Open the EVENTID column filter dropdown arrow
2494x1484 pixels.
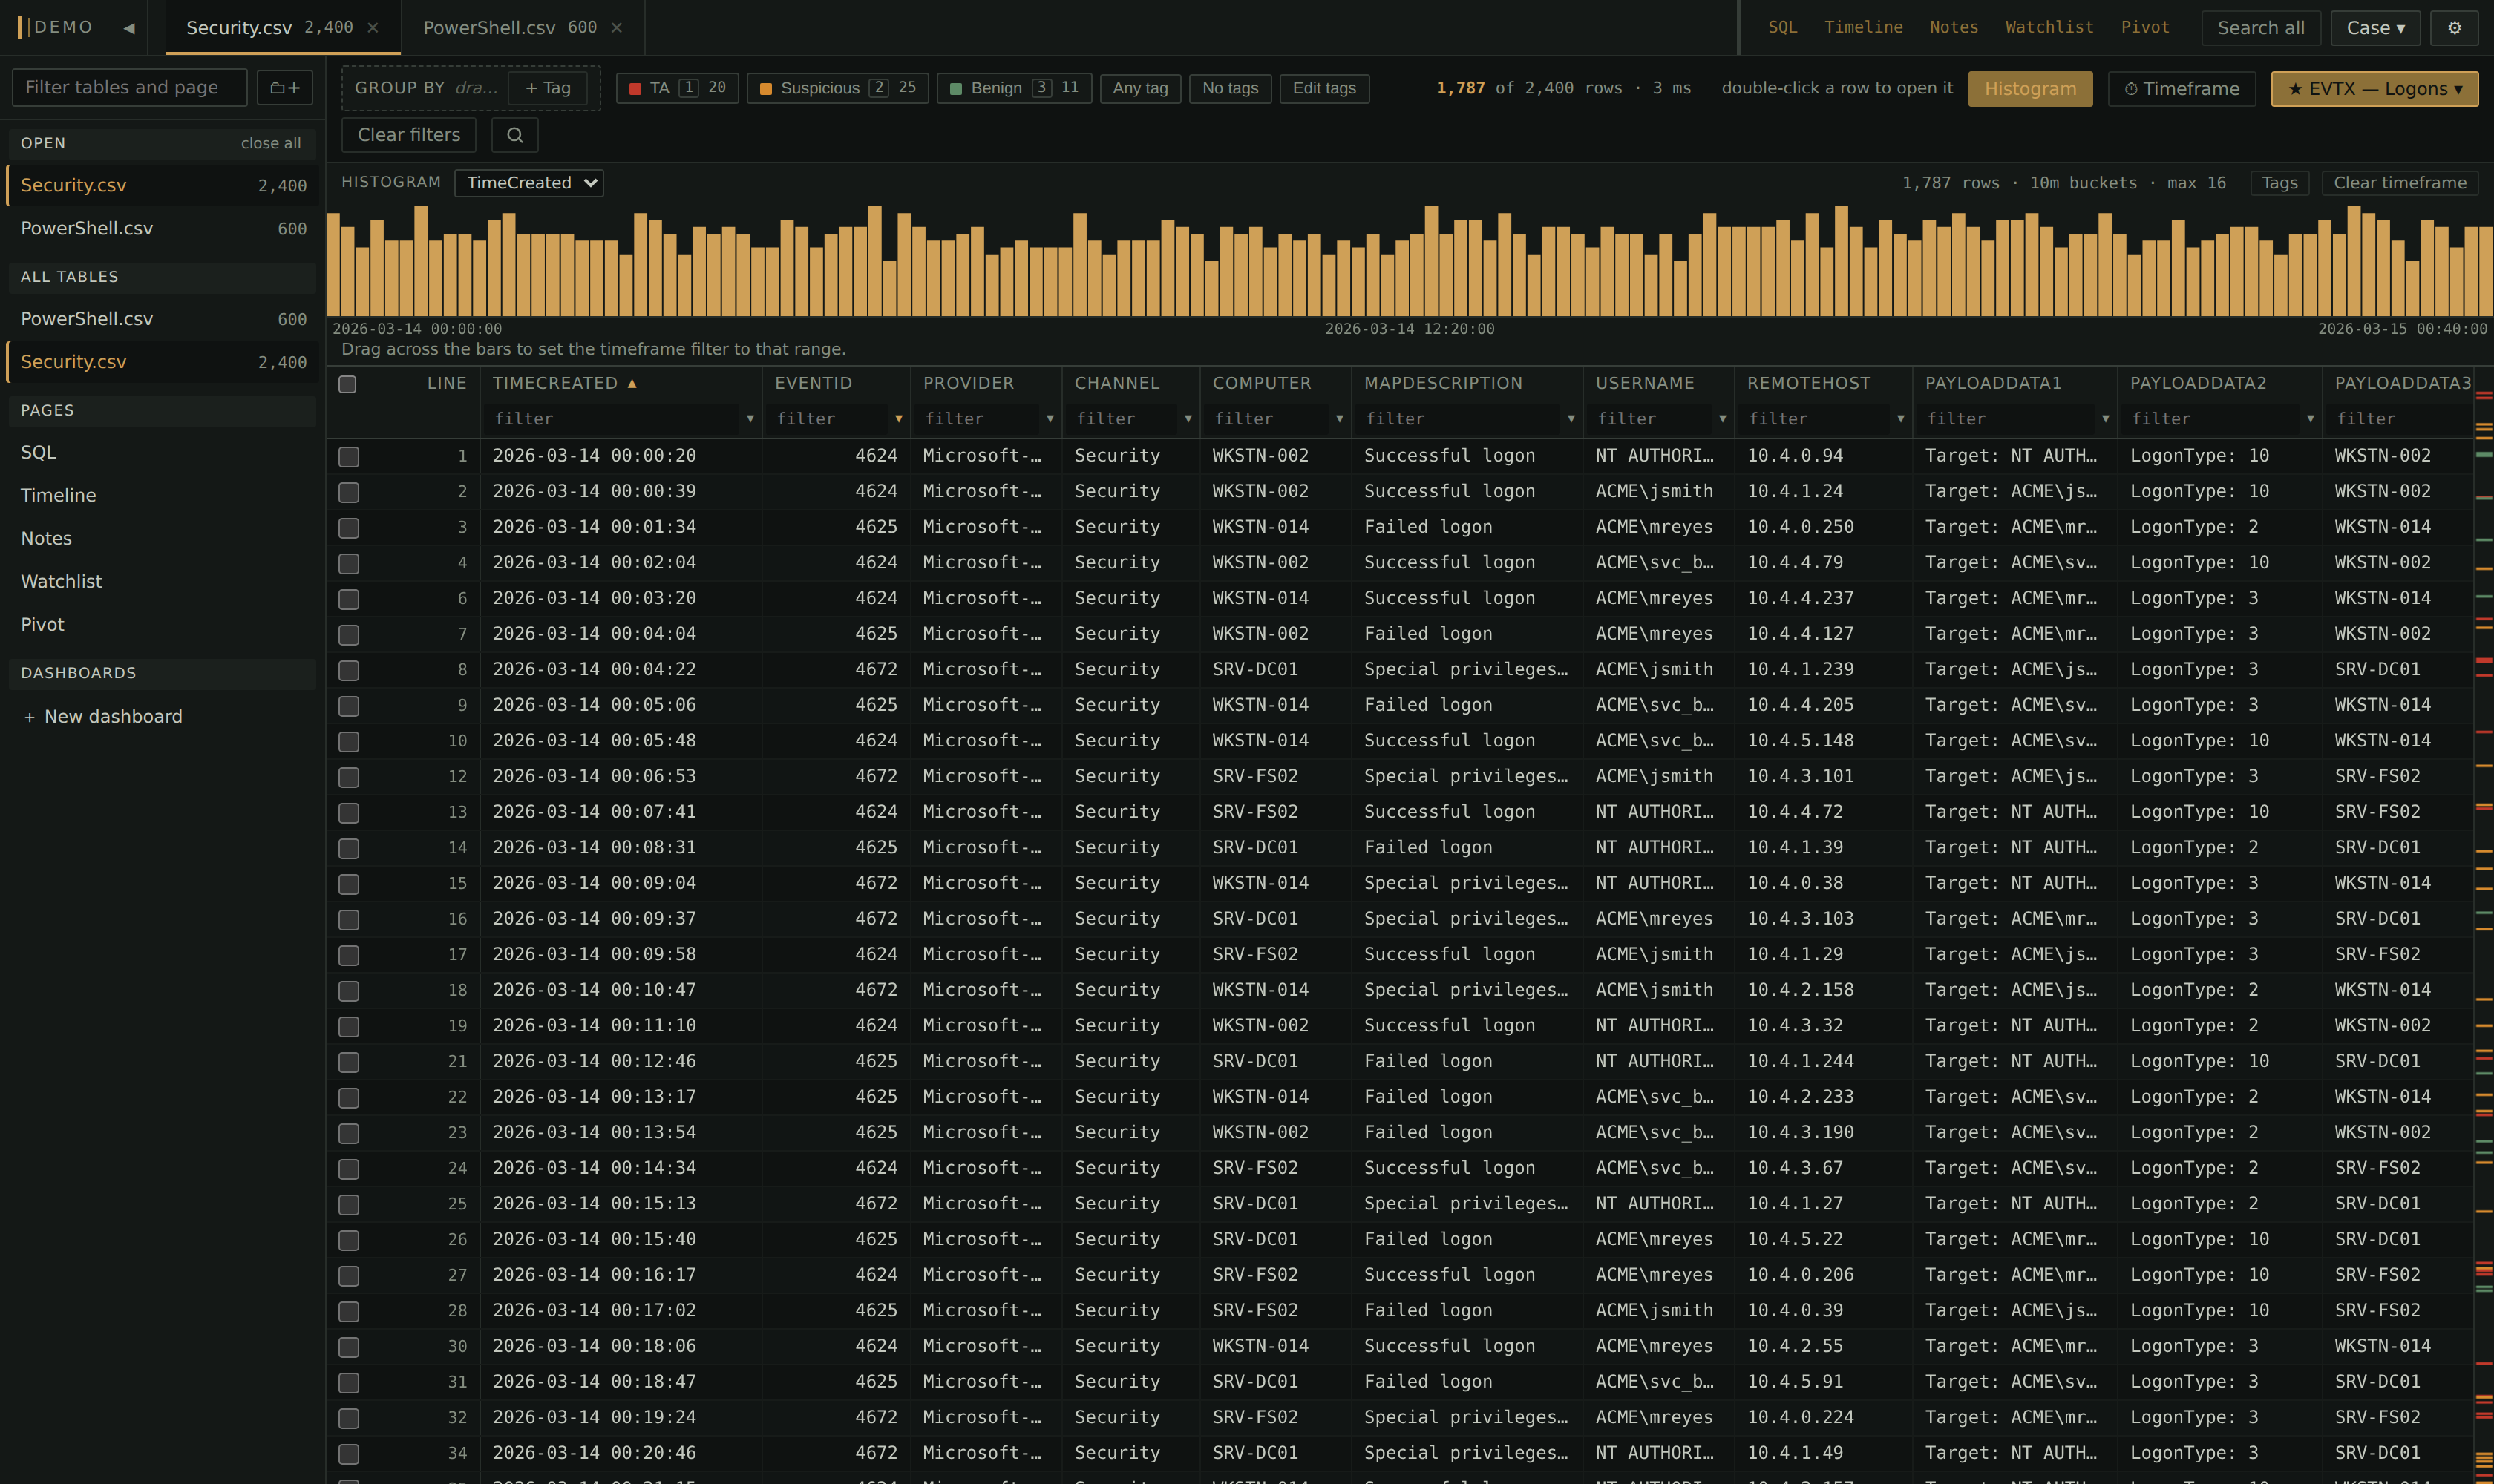coord(898,419)
